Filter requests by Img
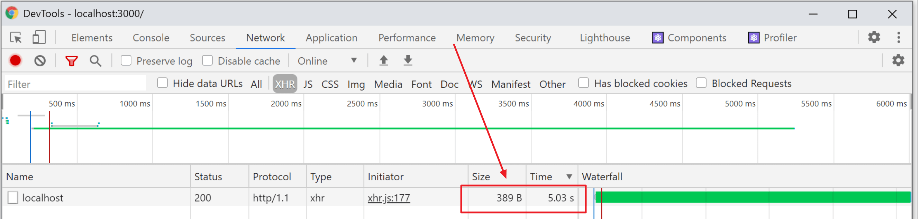The width and height of the screenshot is (920, 219). pyautogui.click(x=356, y=84)
